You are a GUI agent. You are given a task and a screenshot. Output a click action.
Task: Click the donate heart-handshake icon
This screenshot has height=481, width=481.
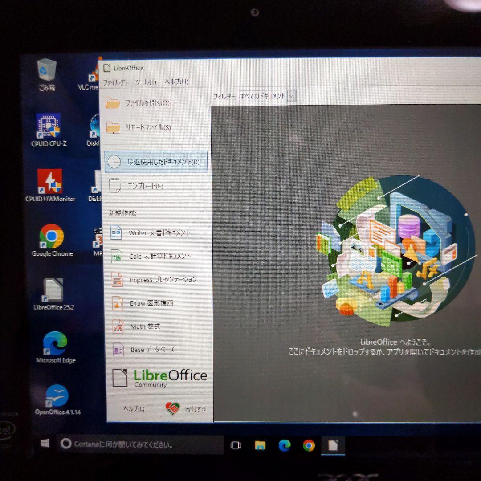tap(172, 408)
